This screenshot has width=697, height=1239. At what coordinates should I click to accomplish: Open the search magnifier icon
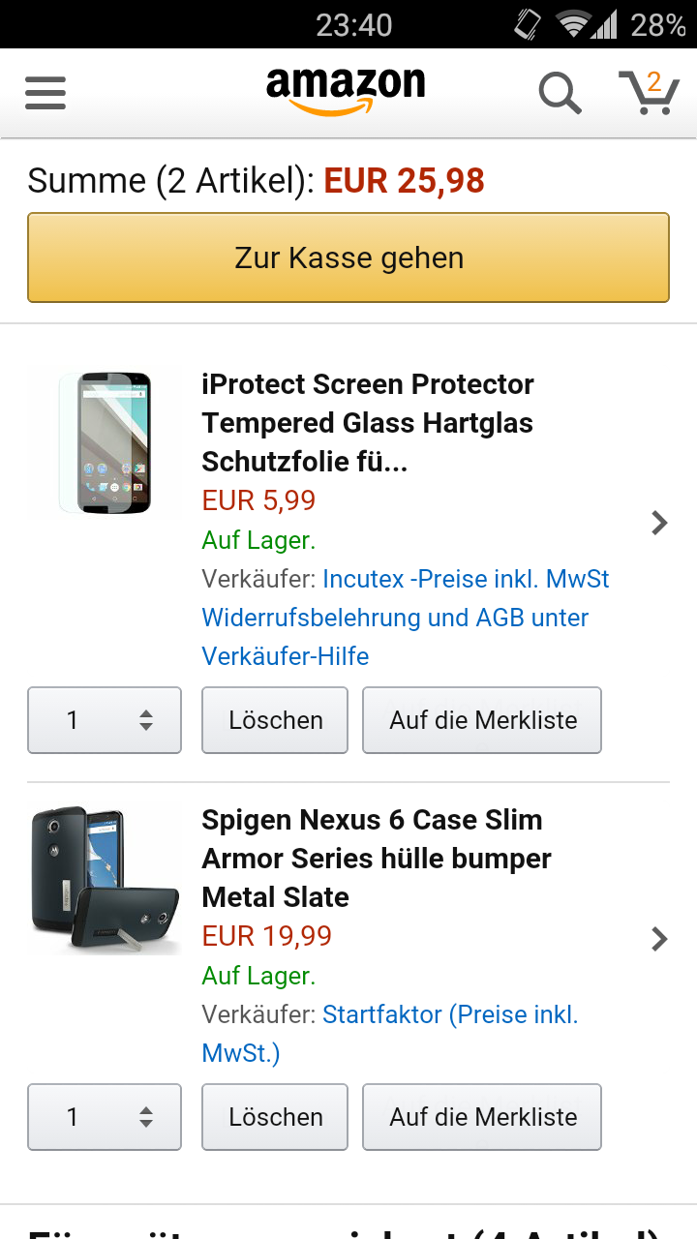coord(560,94)
